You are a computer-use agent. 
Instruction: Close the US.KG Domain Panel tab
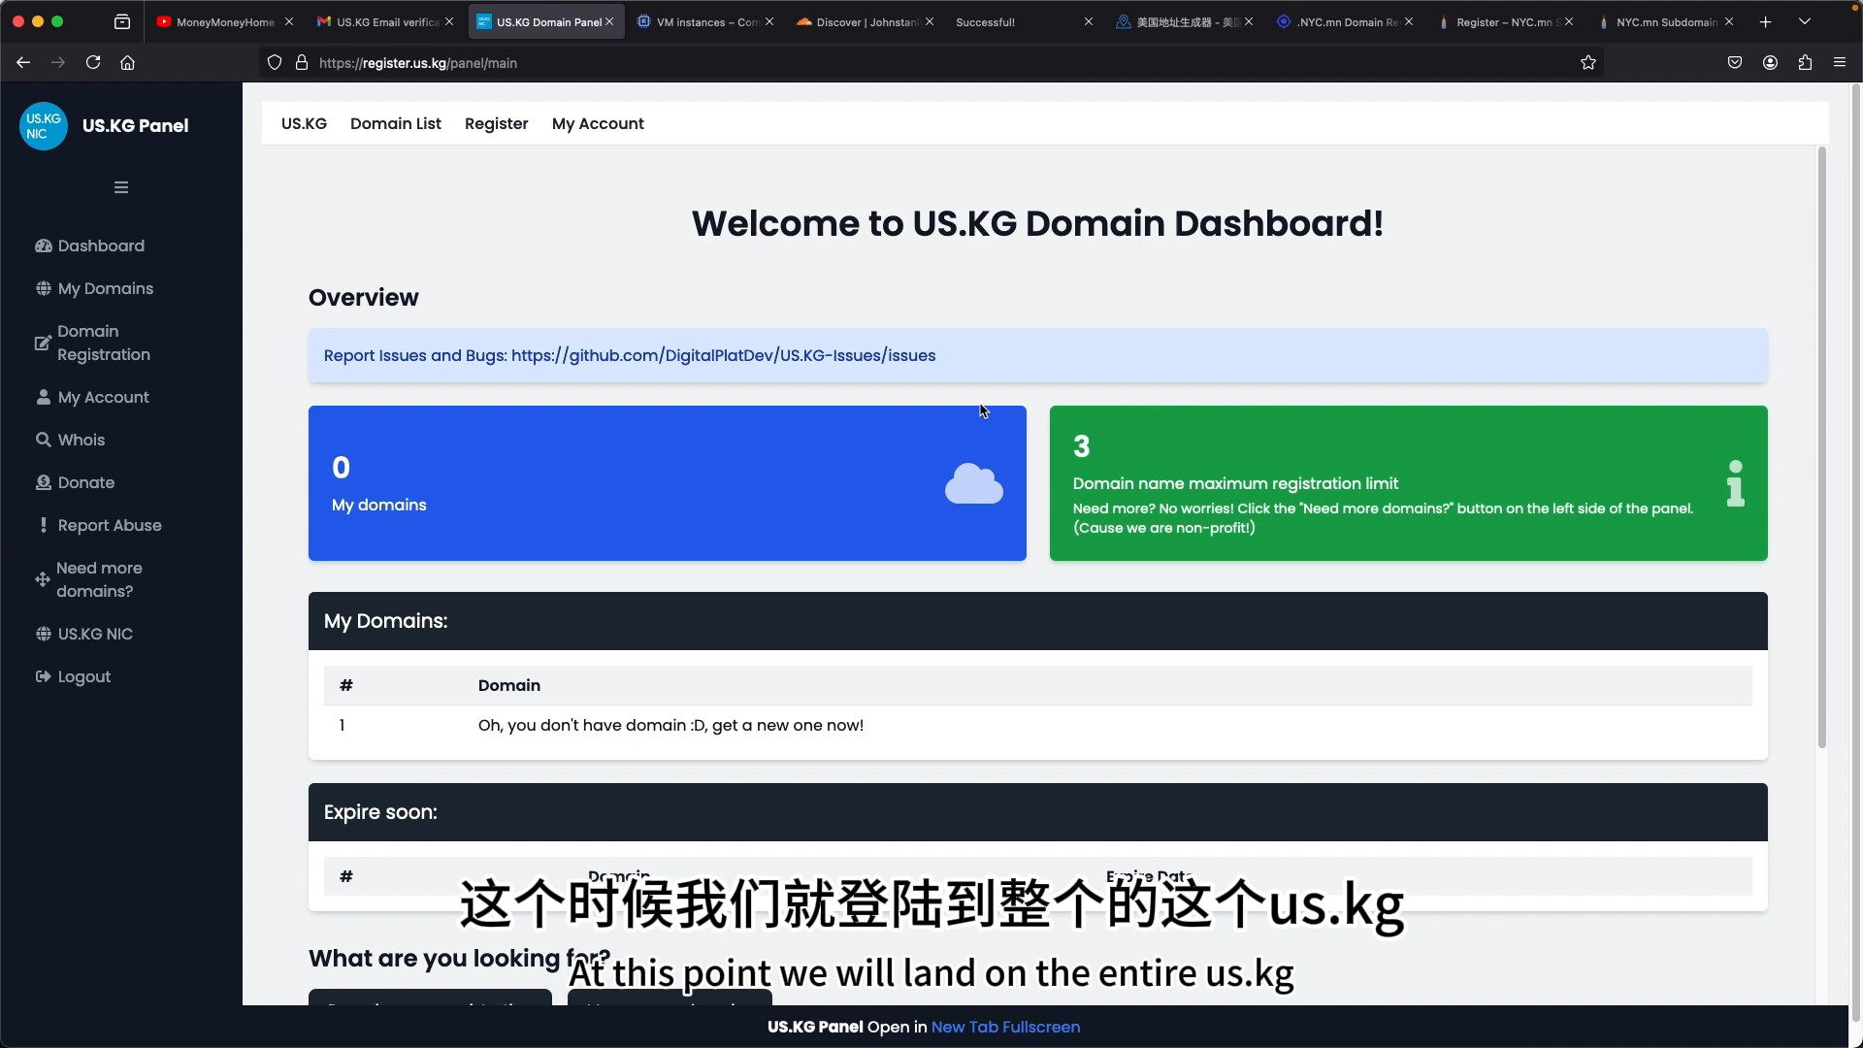click(x=609, y=21)
